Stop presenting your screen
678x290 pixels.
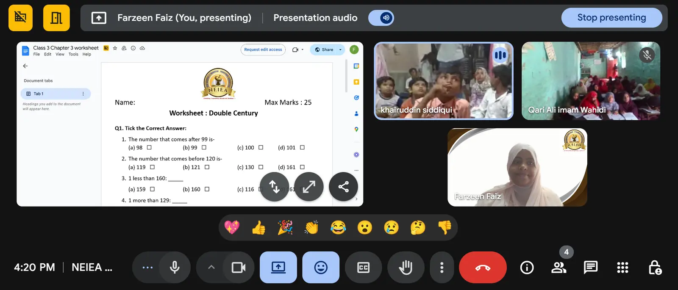pyautogui.click(x=611, y=18)
